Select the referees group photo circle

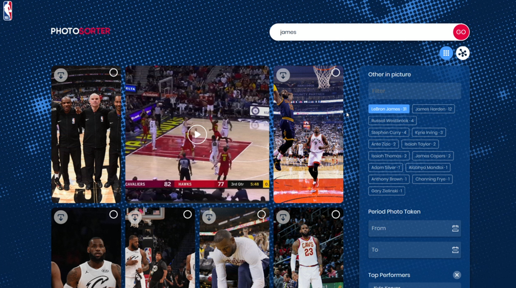pos(113,73)
